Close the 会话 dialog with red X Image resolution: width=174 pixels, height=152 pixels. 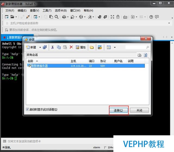pyautogui.click(x=146, y=39)
